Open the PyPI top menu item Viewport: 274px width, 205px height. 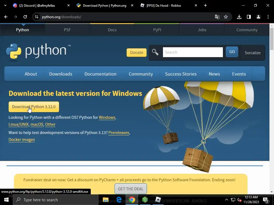[157, 30]
